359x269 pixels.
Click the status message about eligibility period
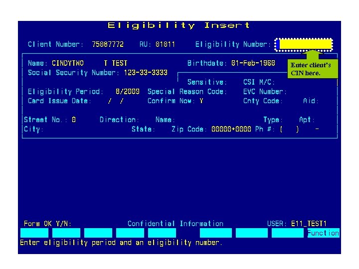[121, 243]
